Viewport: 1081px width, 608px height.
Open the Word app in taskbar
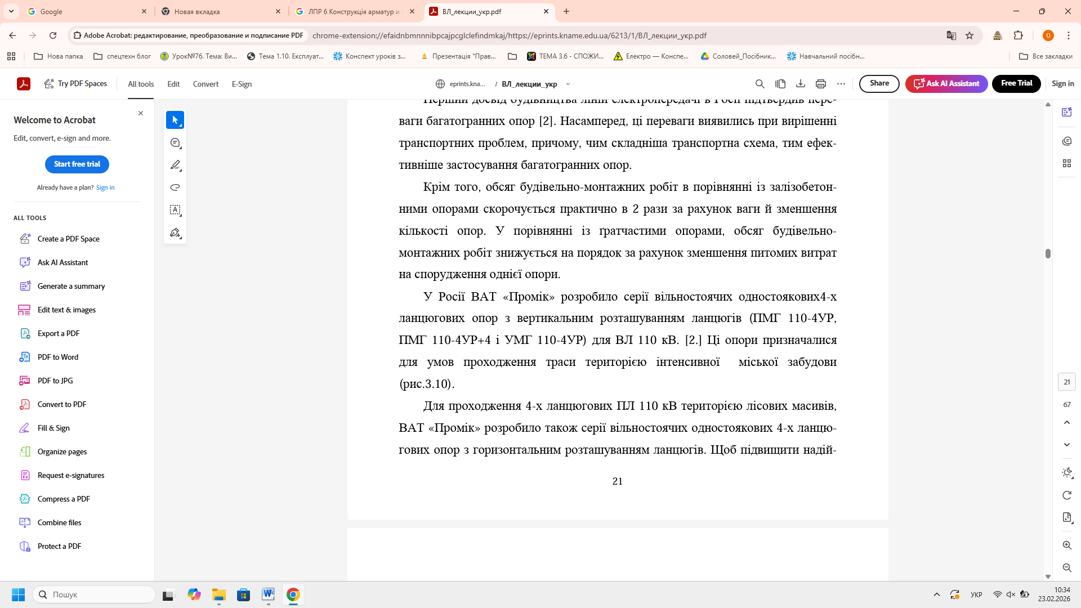coord(268,594)
